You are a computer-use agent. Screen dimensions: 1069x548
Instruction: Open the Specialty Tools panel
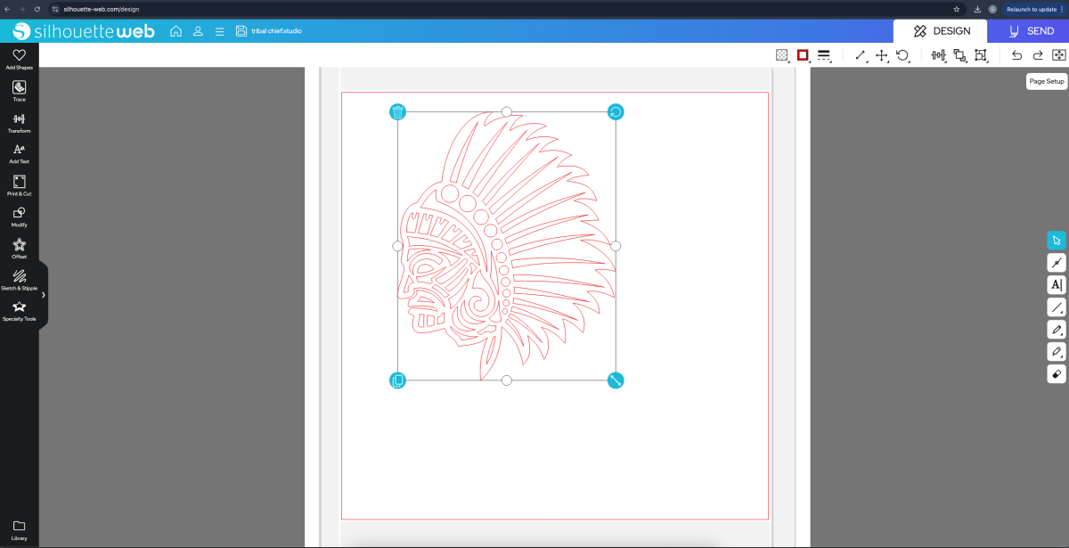coord(20,311)
